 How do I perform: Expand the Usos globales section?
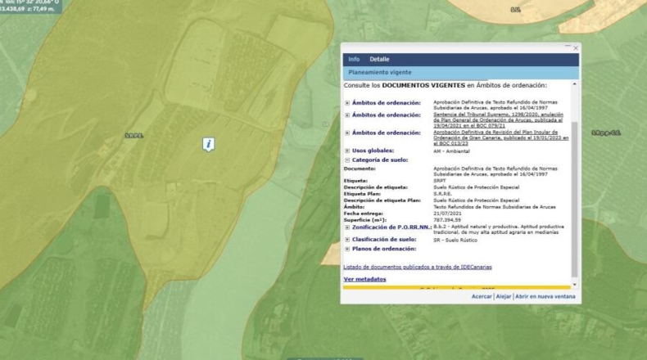click(347, 151)
